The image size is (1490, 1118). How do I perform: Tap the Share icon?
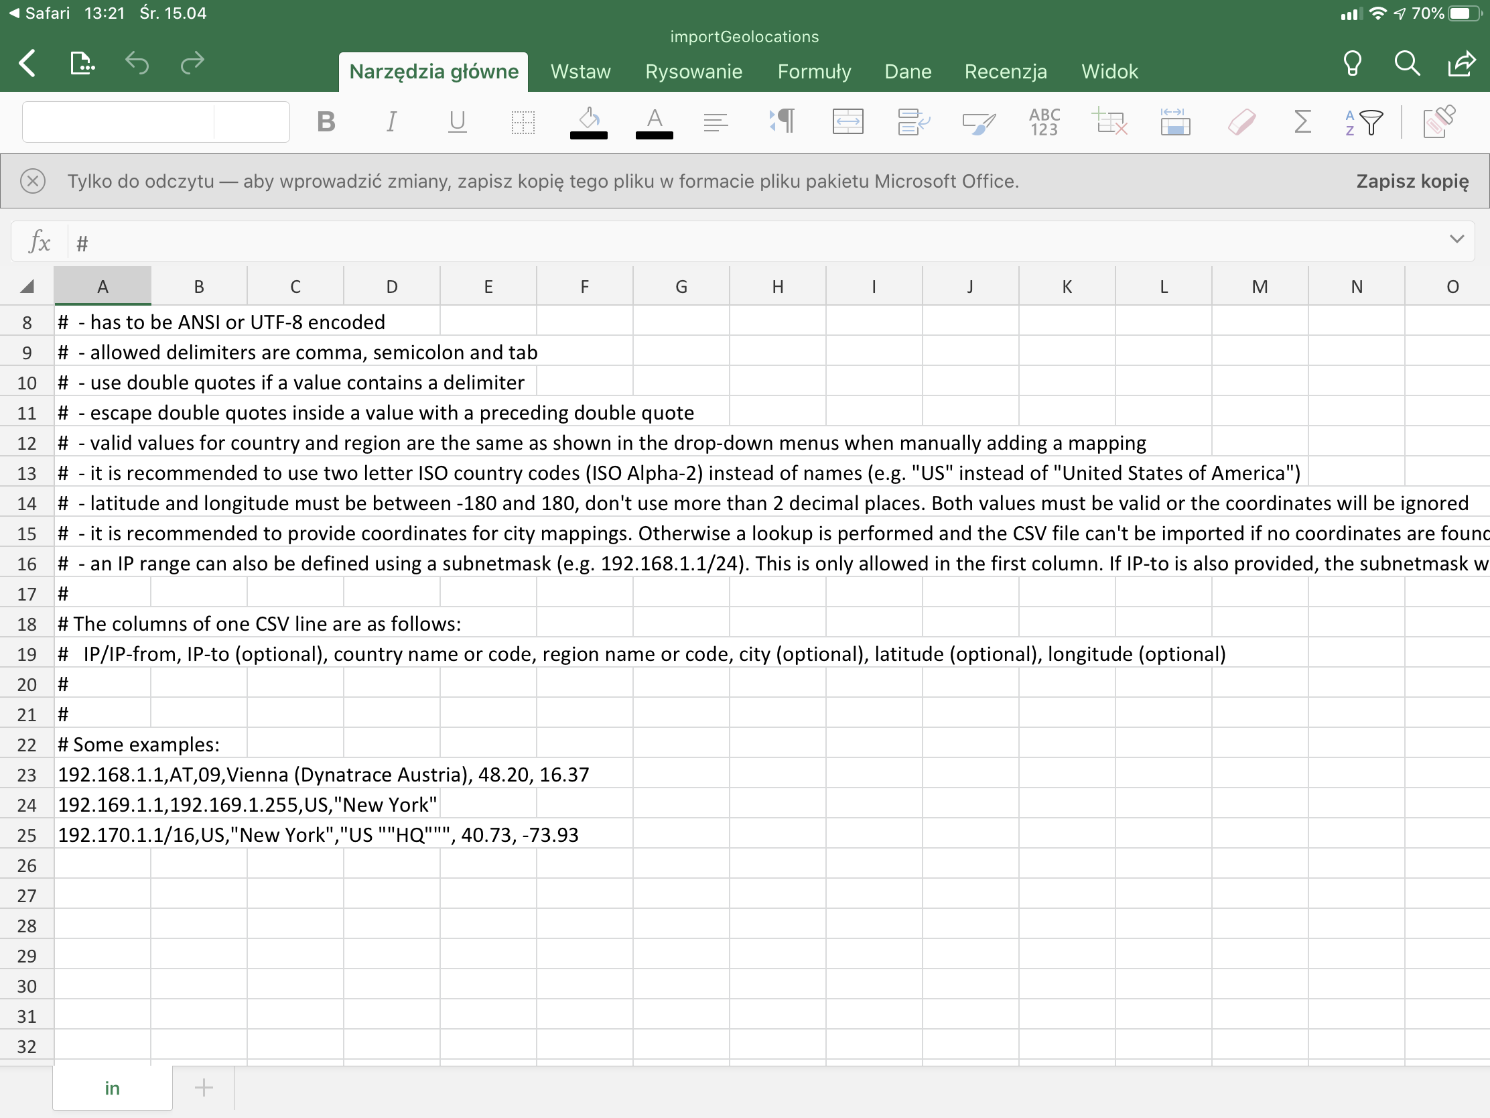[1462, 64]
